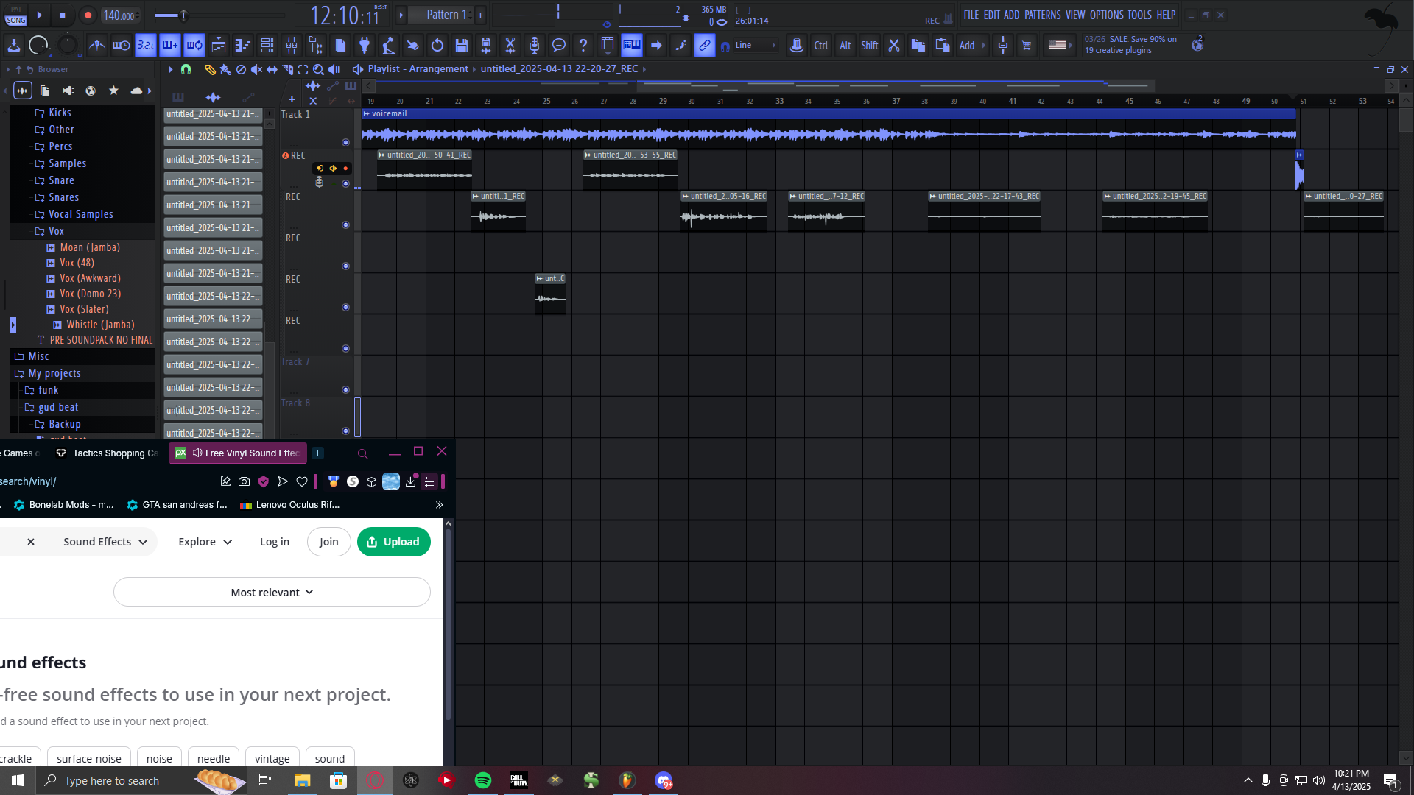Open the Vox (Awkward) sample in browser
This screenshot has height=795, width=1414.
[90, 278]
